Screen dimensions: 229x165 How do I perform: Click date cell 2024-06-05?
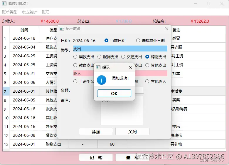(24, 100)
